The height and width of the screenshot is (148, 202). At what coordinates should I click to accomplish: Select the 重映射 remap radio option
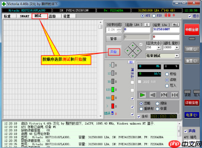141,109
